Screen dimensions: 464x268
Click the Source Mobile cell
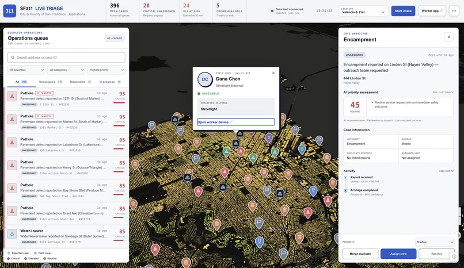click(426, 141)
